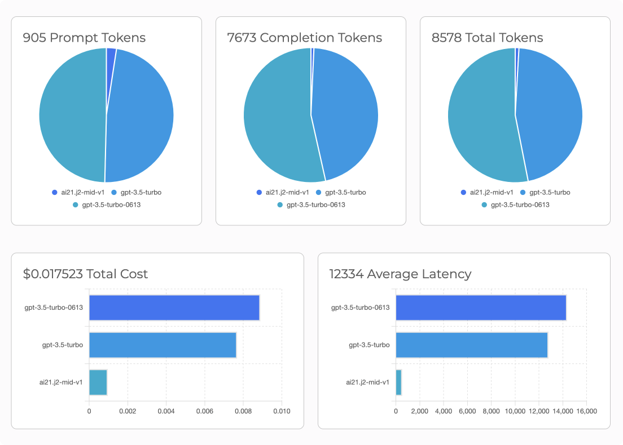Click the "905 Prompt Tokens" card title
This screenshot has width=623, height=445.
pyautogui.click(x=84, y=38)
